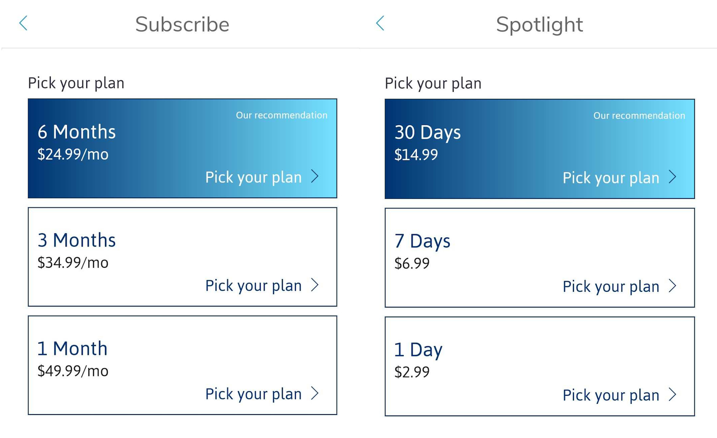Click "Pick your plan" under 3 Months

pos(253,286)
